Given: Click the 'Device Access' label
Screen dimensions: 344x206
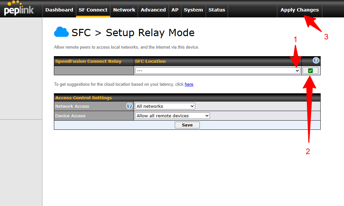Looking at the screenshot, I should pos(70,116).
